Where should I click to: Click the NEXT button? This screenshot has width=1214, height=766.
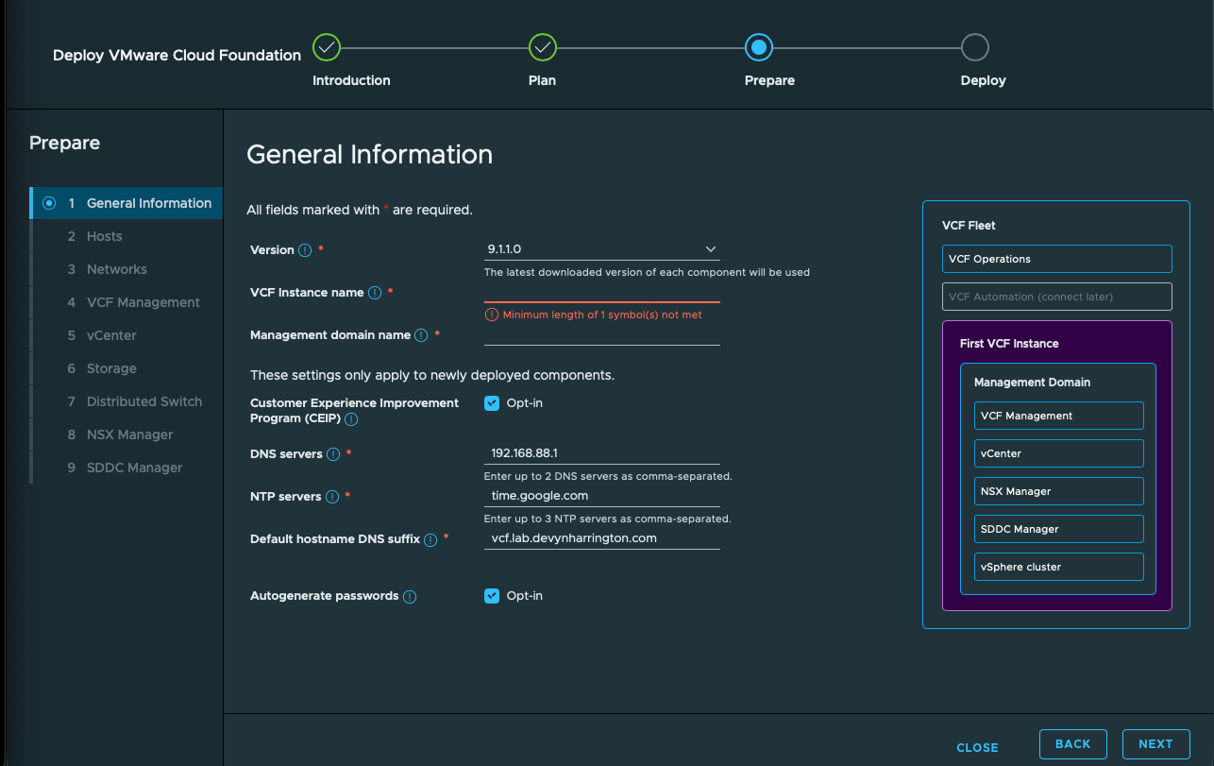click(1155, 744)
